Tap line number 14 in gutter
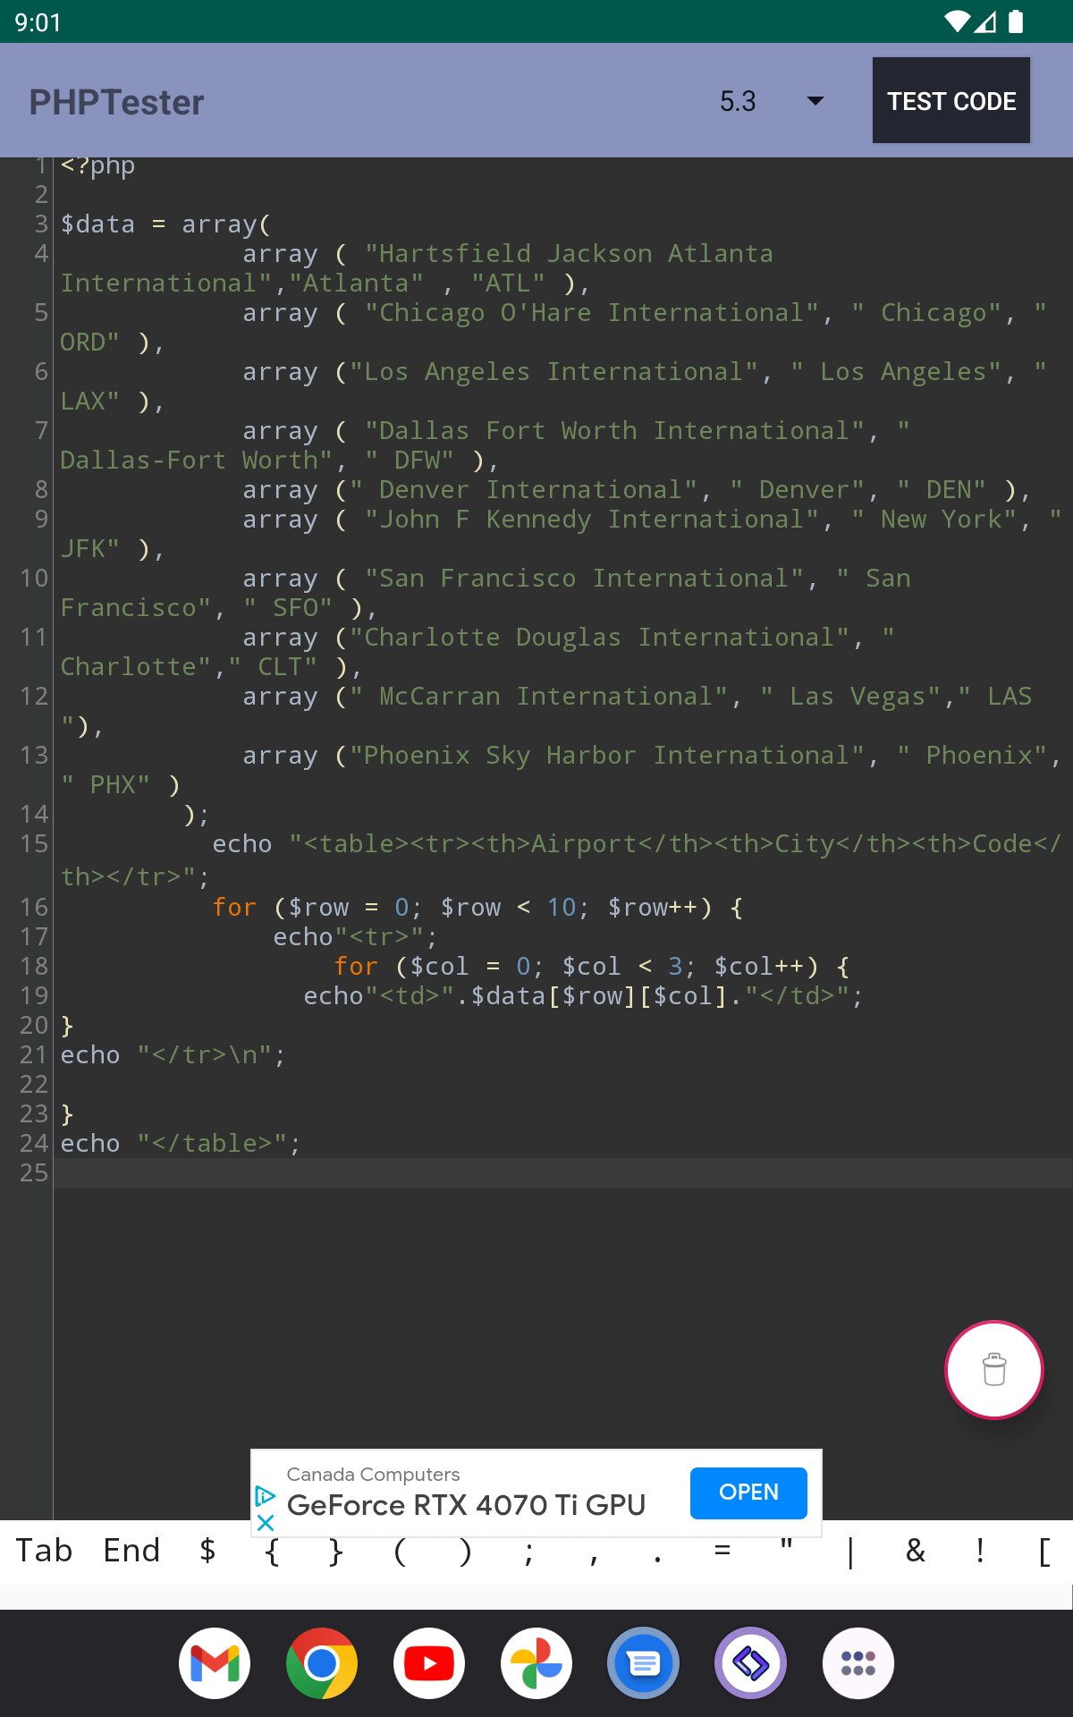1073x1717 pixels. point(34,814)
